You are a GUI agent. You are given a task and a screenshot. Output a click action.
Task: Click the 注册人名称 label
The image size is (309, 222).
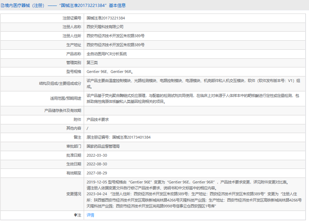72,27
